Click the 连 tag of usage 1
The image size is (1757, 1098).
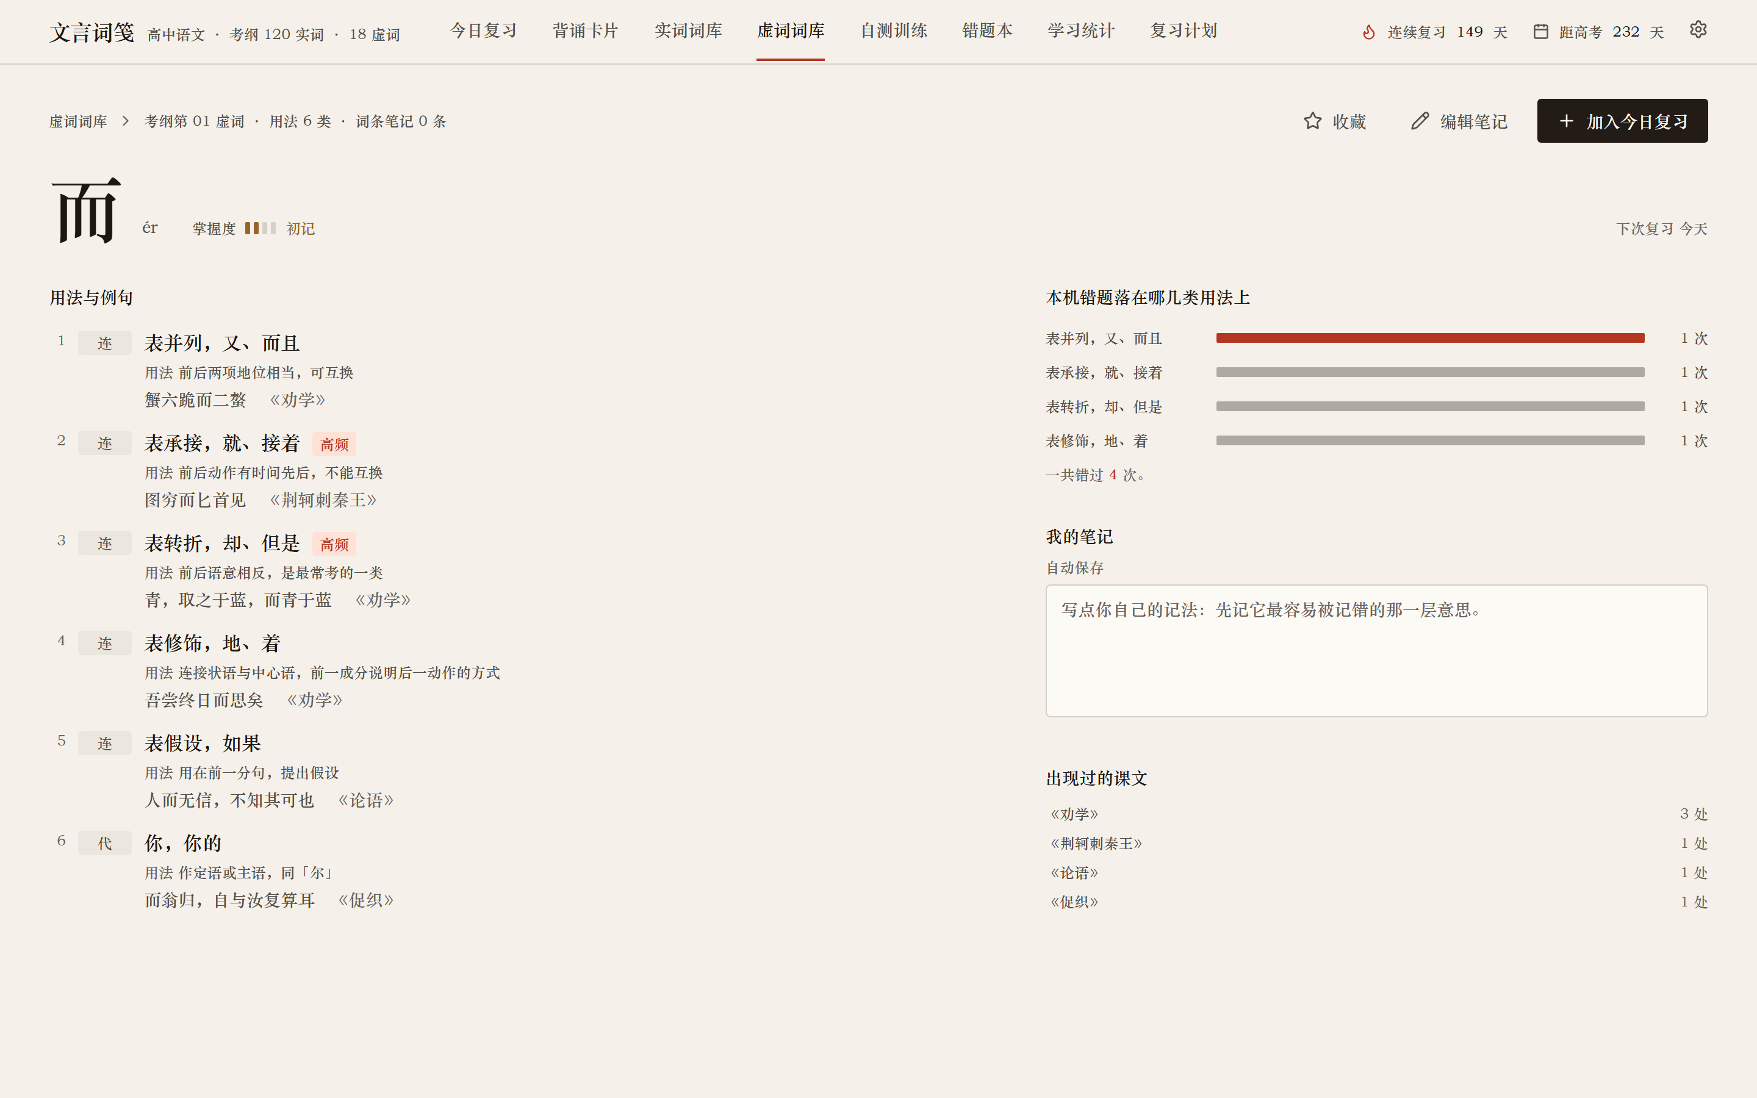[x=104, y=343]
